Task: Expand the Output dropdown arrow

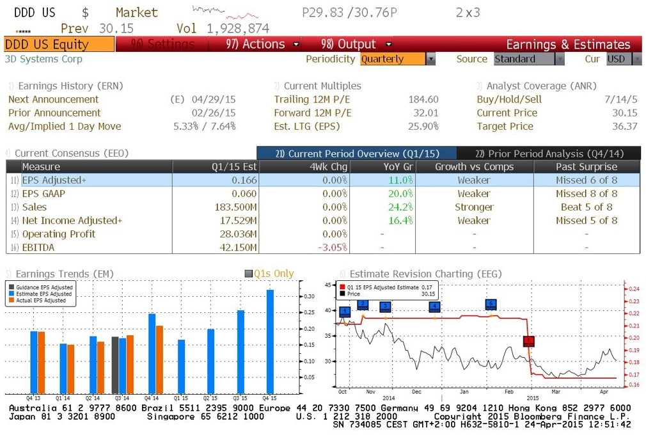Action: 388,44
